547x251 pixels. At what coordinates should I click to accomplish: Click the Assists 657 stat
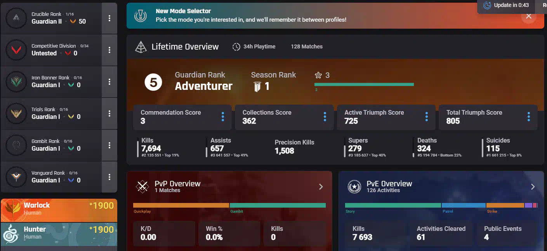(227, 148)
